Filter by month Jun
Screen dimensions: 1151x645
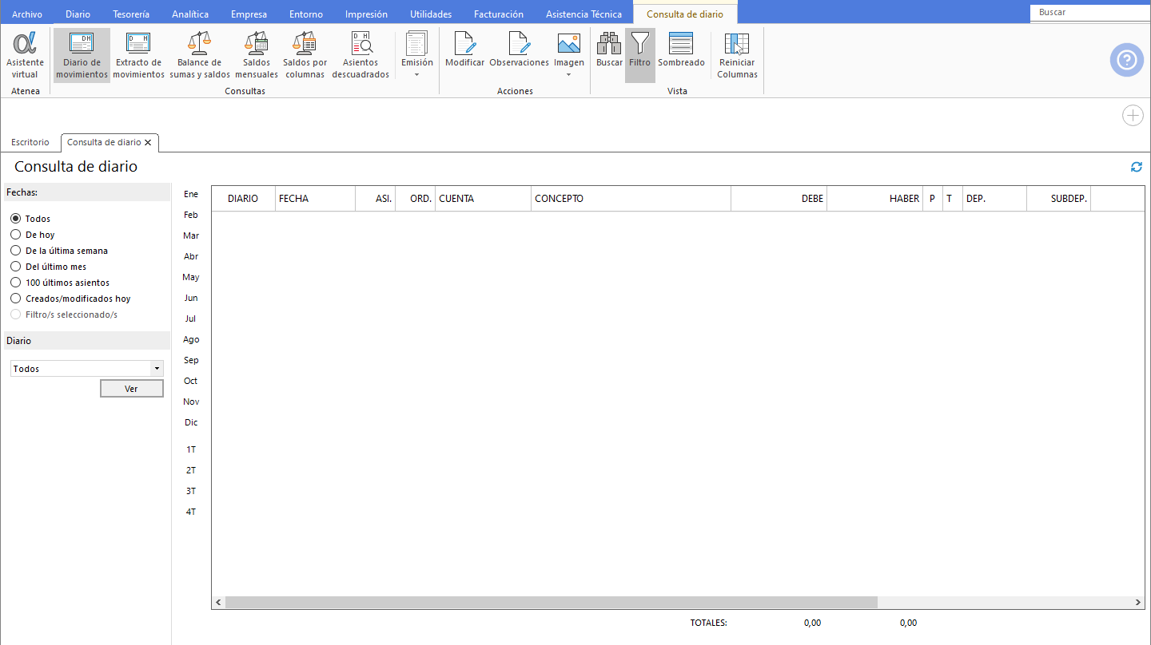[191, 298]
